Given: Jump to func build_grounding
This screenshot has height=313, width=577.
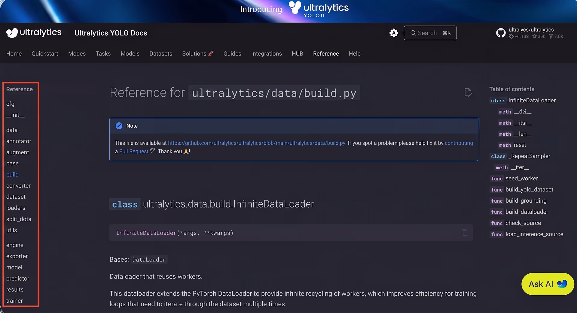Looking at the screenshot, I should (518, 201).
